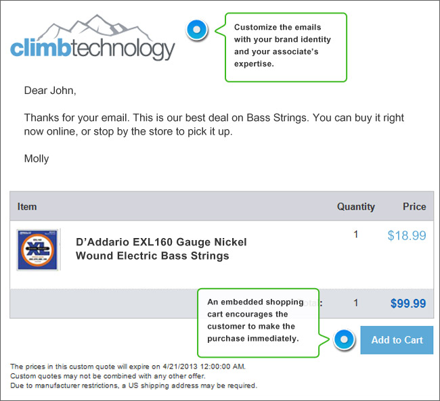Click the $18.99 item price
440x401 pixels.
pyautogui.click(x=407, y=235)
